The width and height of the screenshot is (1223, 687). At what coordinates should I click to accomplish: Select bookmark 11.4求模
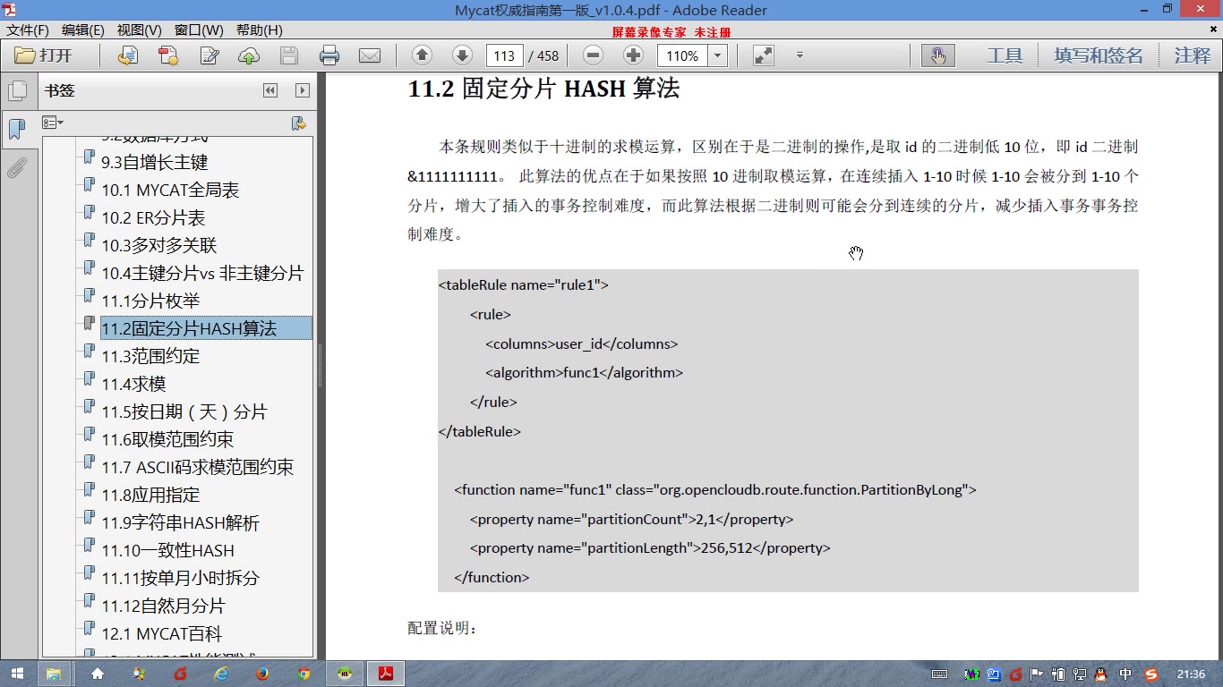point(133,384)
